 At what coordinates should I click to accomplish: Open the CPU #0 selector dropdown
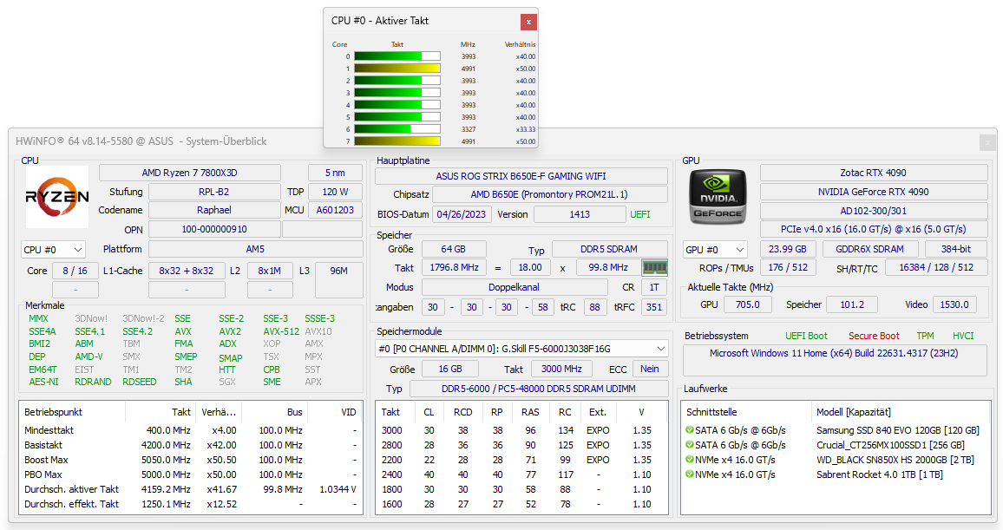53,250
